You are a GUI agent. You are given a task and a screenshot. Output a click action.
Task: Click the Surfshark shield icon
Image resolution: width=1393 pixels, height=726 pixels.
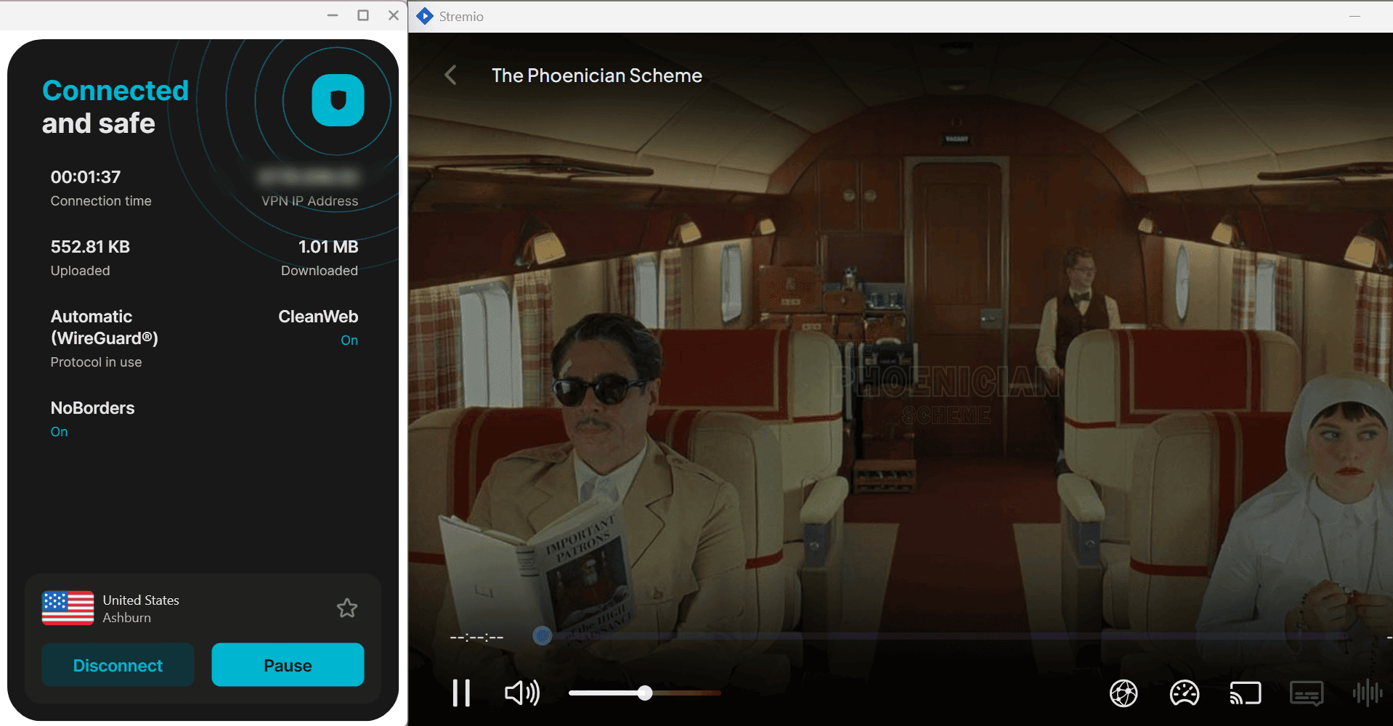338,100
